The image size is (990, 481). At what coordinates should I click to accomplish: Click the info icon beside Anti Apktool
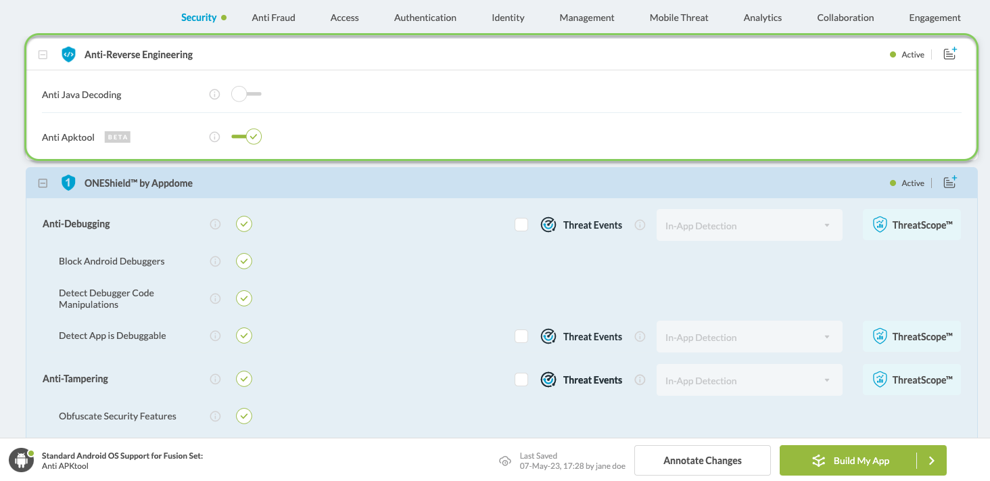pyautogui.click(x=215, y=137)
